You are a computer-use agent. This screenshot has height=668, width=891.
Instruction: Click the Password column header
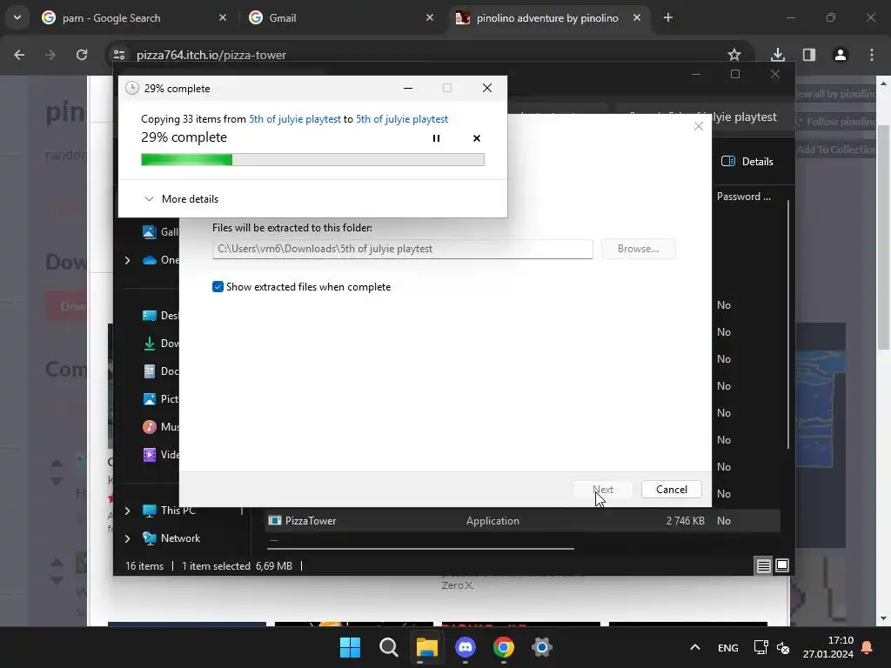pos(744,197)
